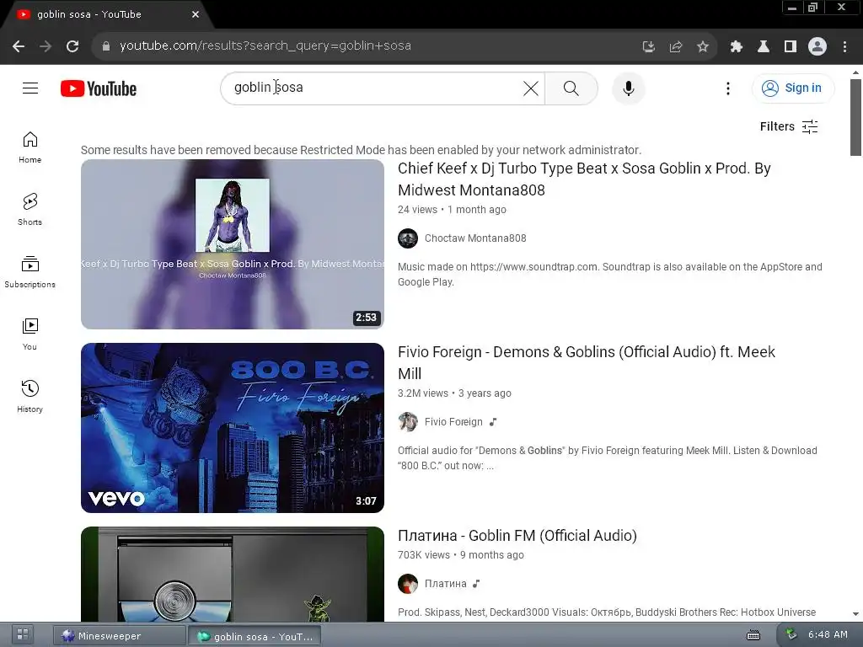The height and width of the screenshot is (647, 863).
Task: Visit Fivio Foreign channel name
Action: [x=453, y=422]
